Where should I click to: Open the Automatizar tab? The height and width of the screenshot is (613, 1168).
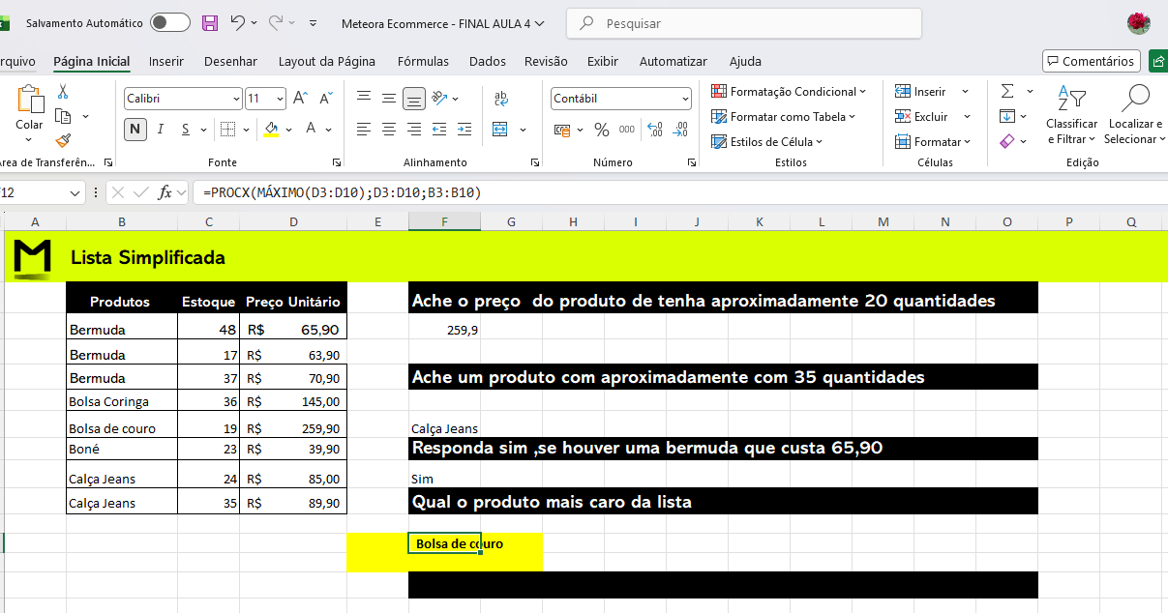[674, 61]
